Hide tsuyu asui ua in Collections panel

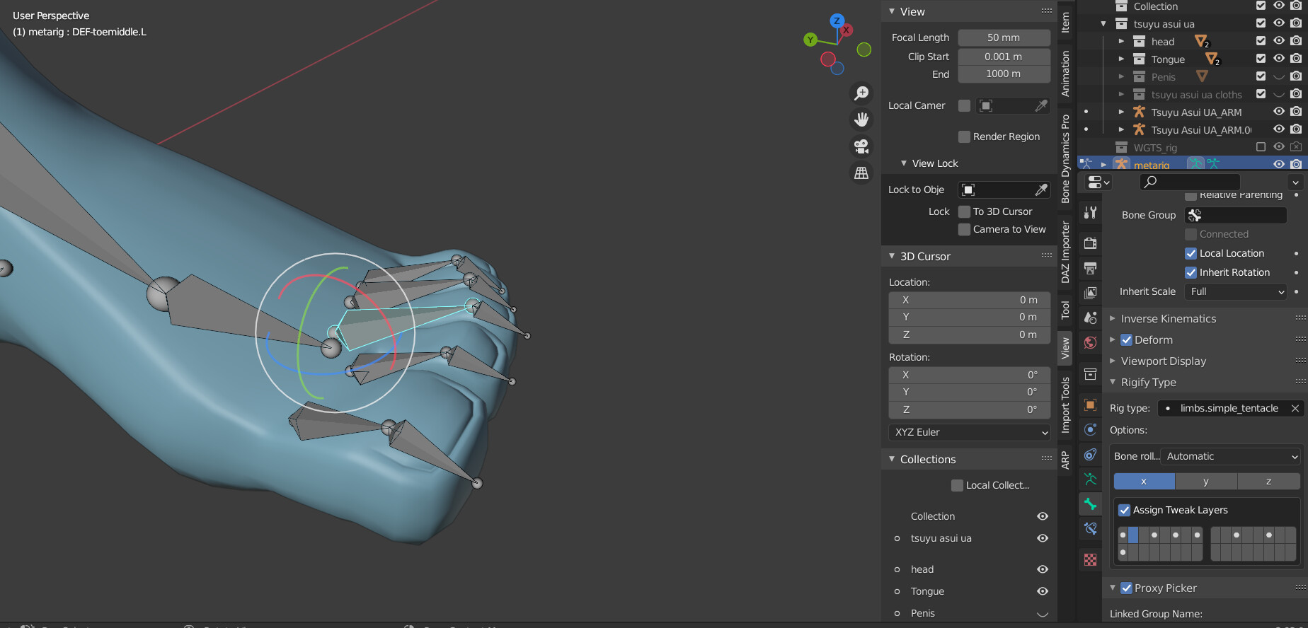[1043, 538]
